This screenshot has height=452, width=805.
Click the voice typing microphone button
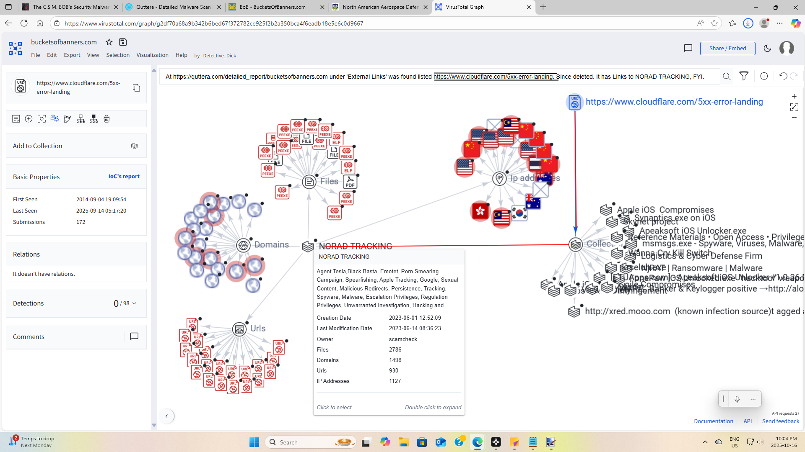click(737, 399)
